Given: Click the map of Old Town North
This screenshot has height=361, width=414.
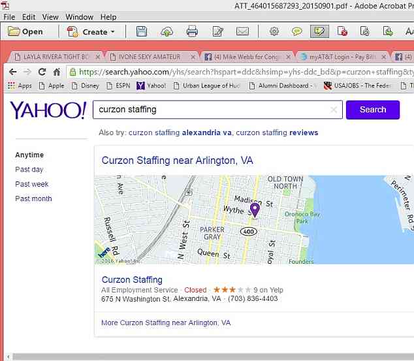Looking at the screenshot, I should [x=254, y=219].
